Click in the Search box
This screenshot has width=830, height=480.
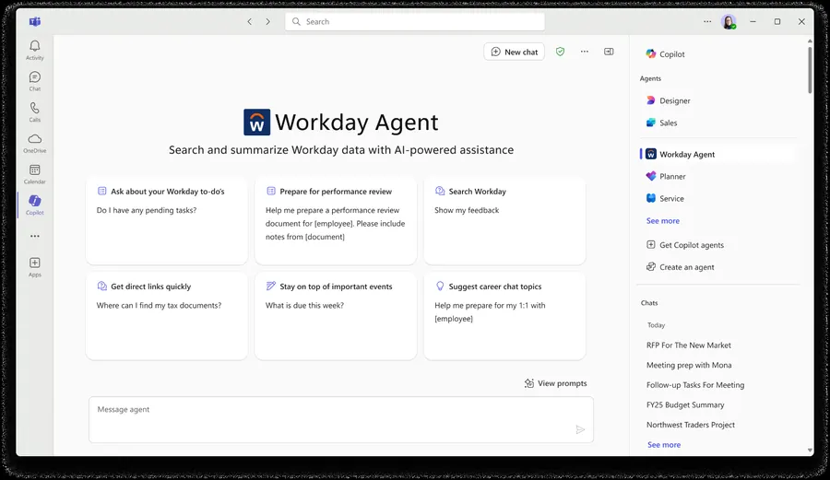click(x=415, y=22)
